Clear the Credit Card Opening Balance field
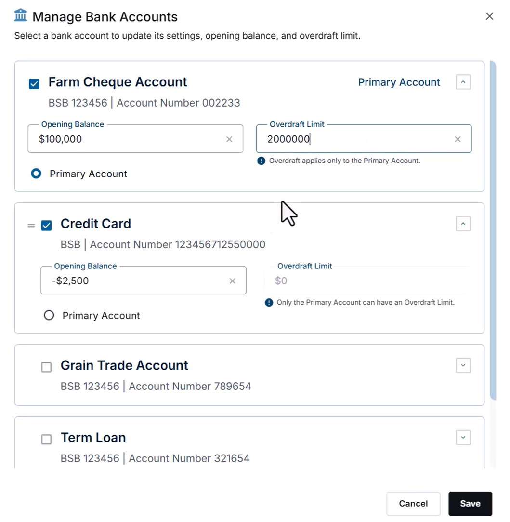 tap(232, 281)
